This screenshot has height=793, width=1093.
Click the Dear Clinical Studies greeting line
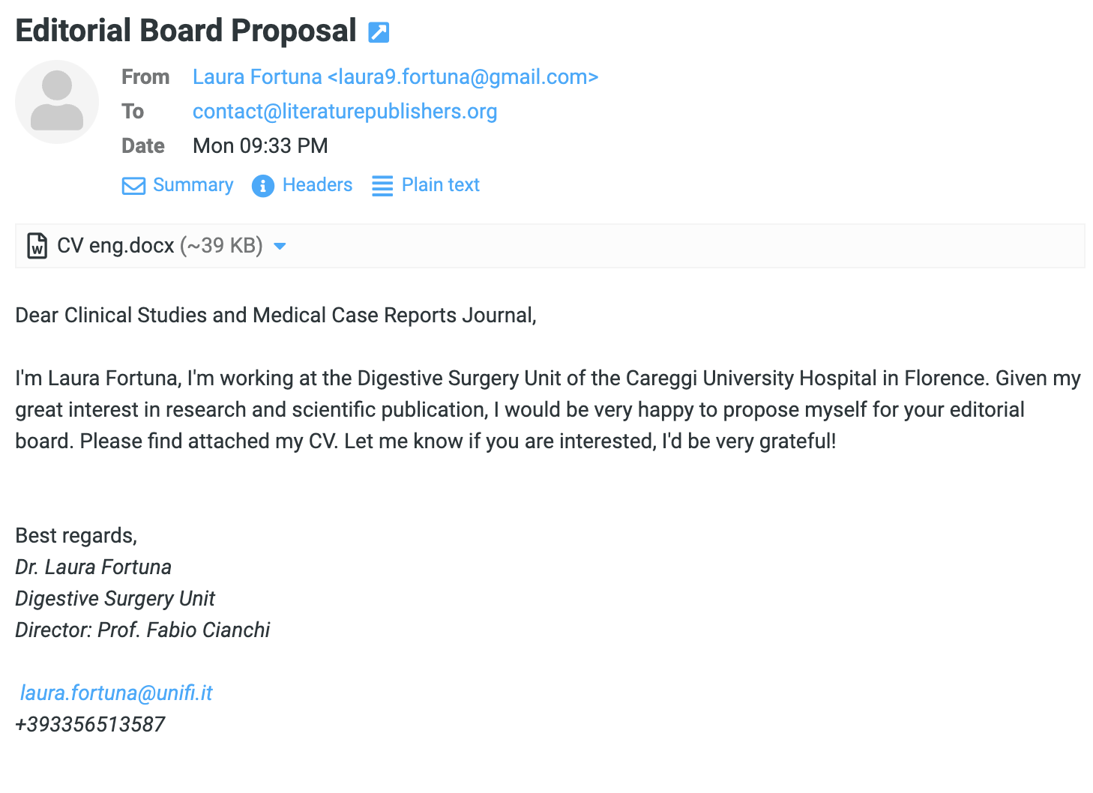click(276, 315)
